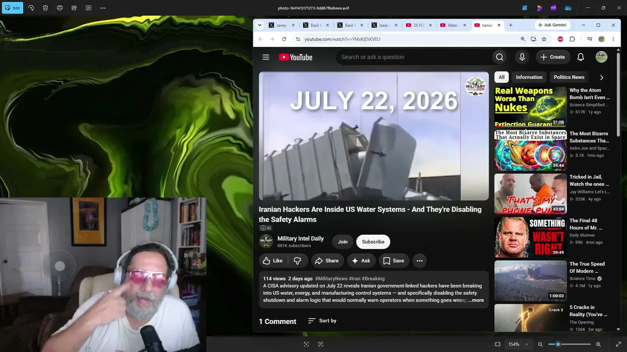Click the Edit button in the photo viewer
The image size is (627, 352).
pyautogui.click(x=12, y=8)
